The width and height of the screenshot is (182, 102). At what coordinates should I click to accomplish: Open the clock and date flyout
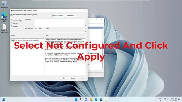tap(173, 99)
